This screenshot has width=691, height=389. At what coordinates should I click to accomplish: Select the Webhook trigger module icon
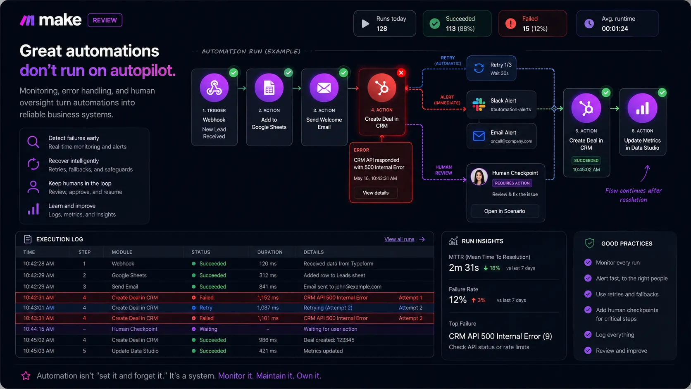point(214,88)
